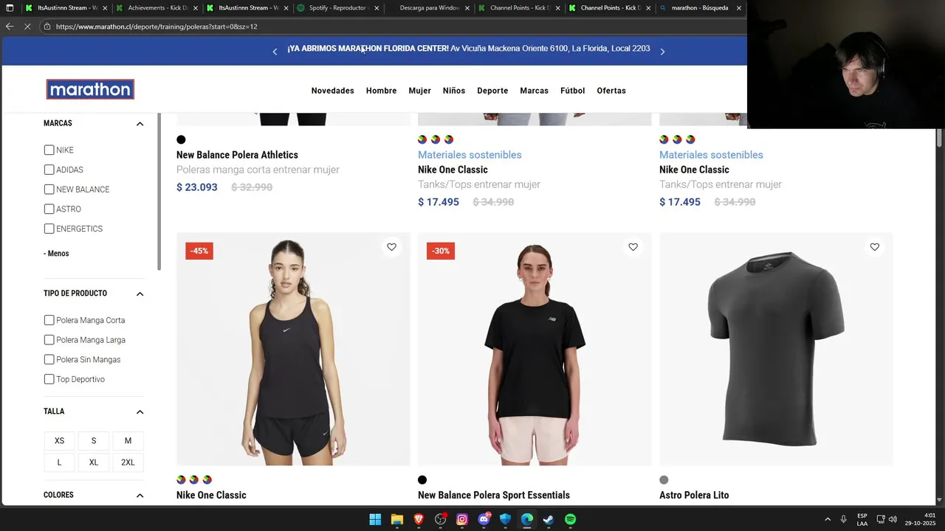The height and width of the screenshot is (531, 945).
Task: Check the ENERGETICS brand box
Action: (49, 229)
